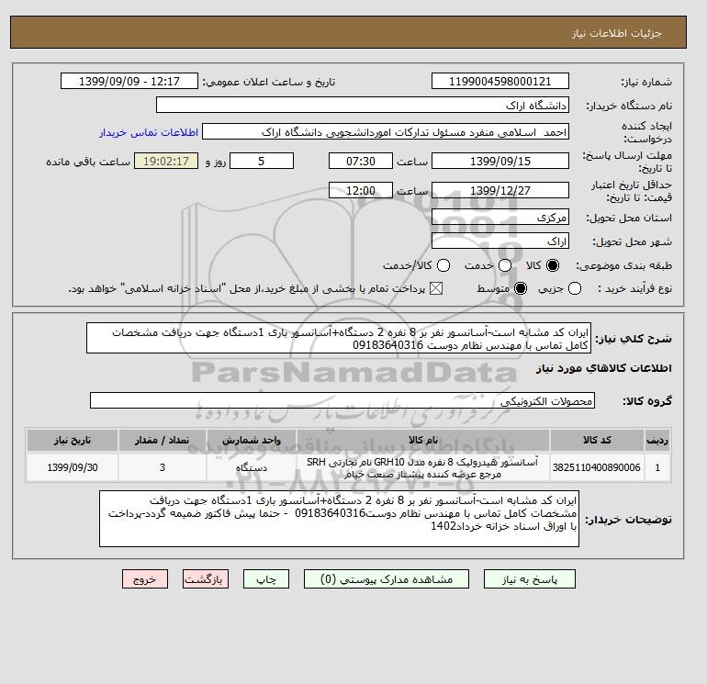The height and width of the screenshot is (684, 707).
Task: Click the اطلاعات کالاهای مورد نیاز section title
Action: [x=604, y=368]
